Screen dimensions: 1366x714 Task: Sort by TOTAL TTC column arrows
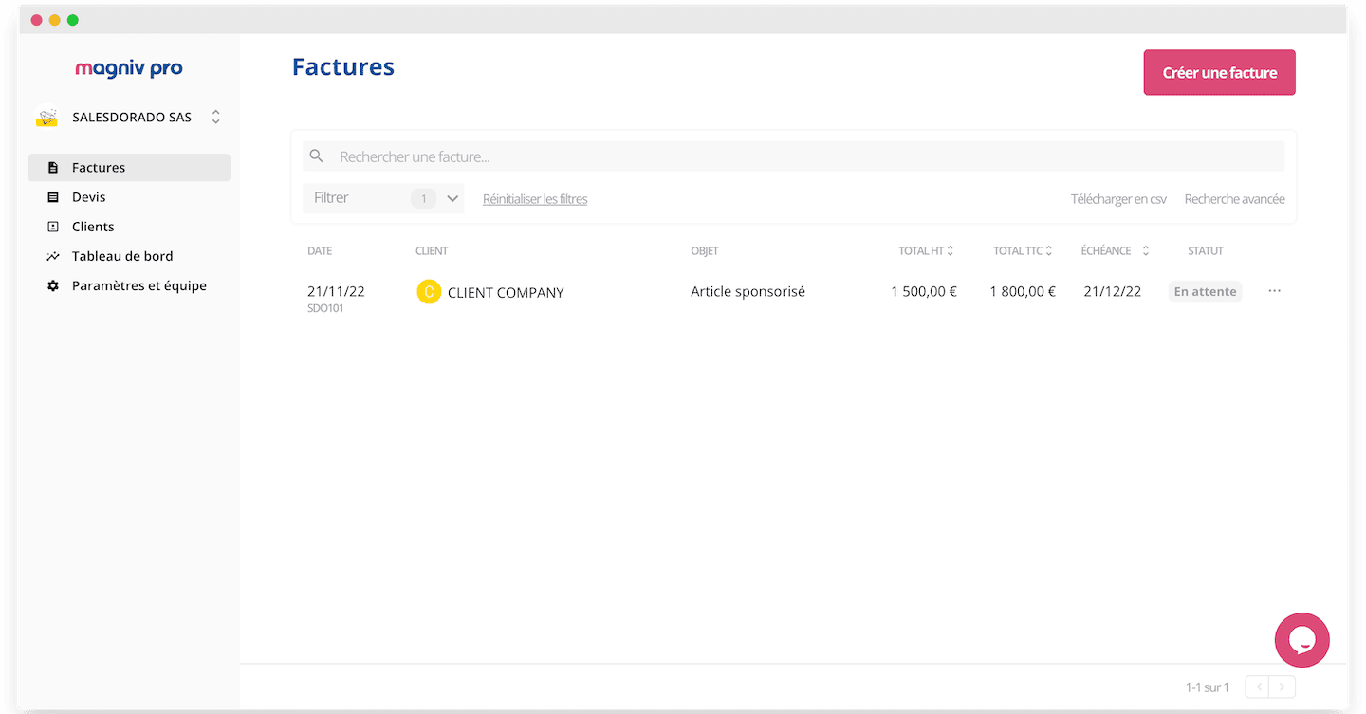(x=1048, y=251)
